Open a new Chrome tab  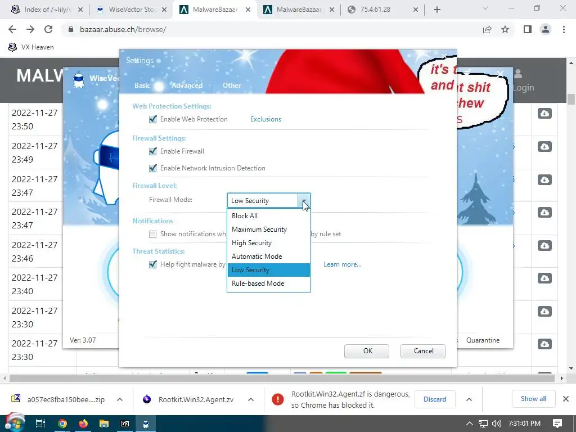click(x=436, y=10)
